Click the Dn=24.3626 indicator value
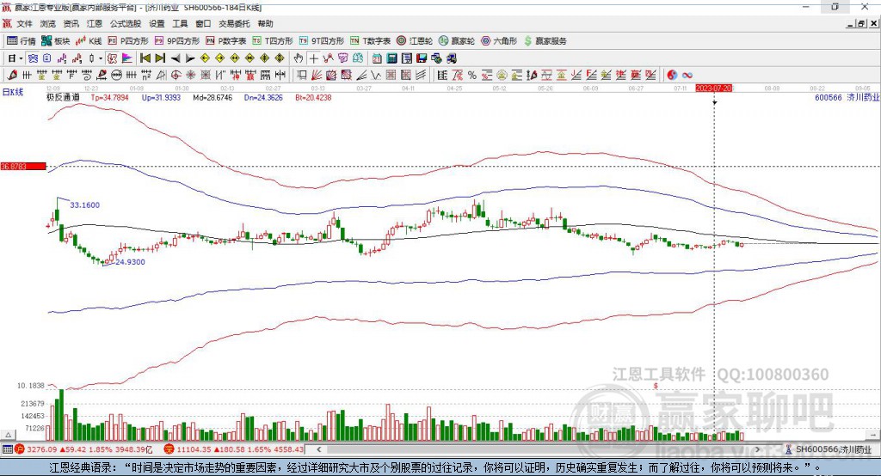Screen dimensions: 881x476 point(263,97)
